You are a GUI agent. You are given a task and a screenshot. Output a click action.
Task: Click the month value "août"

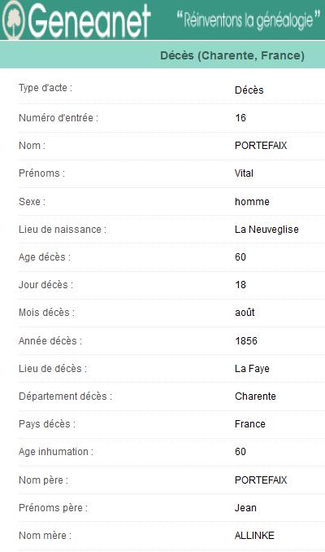(x=245, y=313)
